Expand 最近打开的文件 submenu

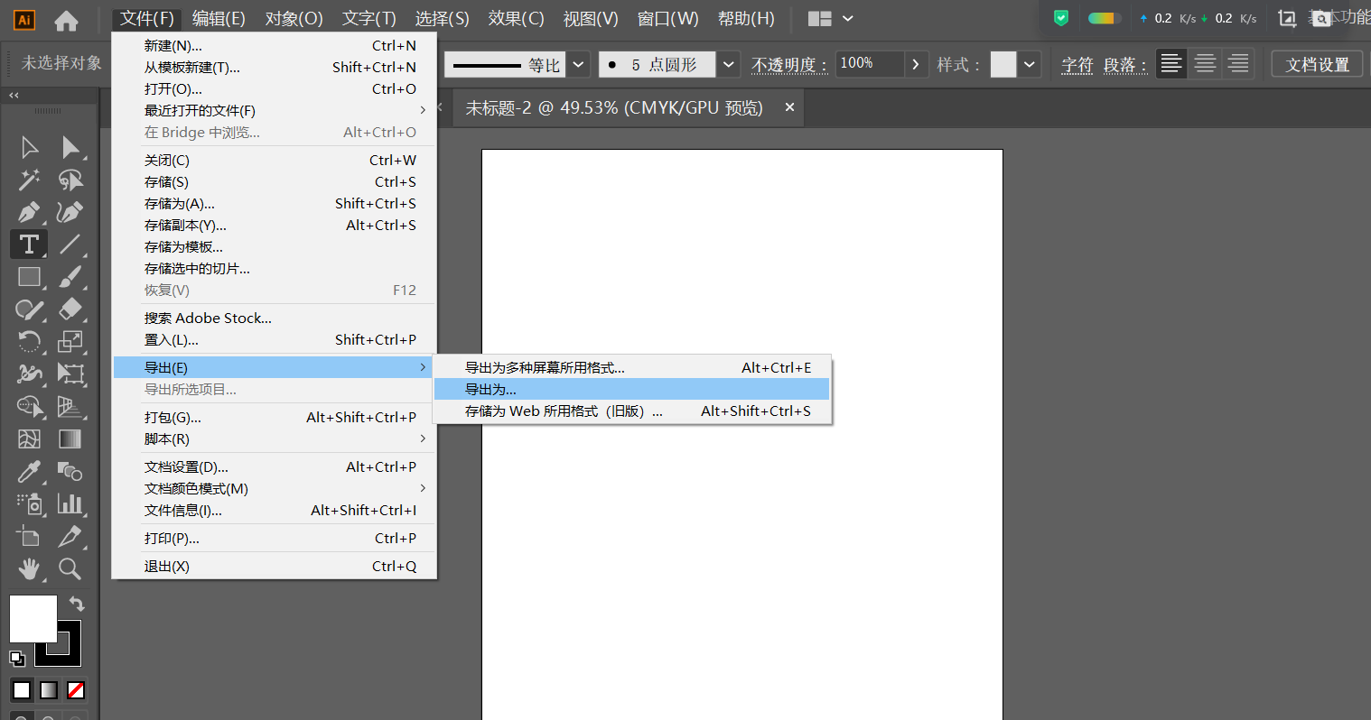pos(423,110)
